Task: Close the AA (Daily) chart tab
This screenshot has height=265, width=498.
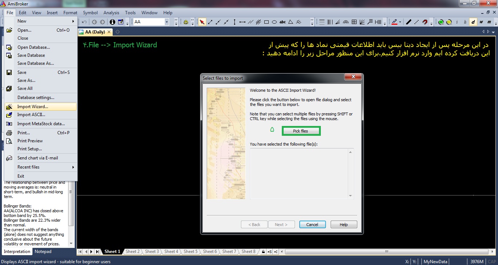Action: [109, 32]
